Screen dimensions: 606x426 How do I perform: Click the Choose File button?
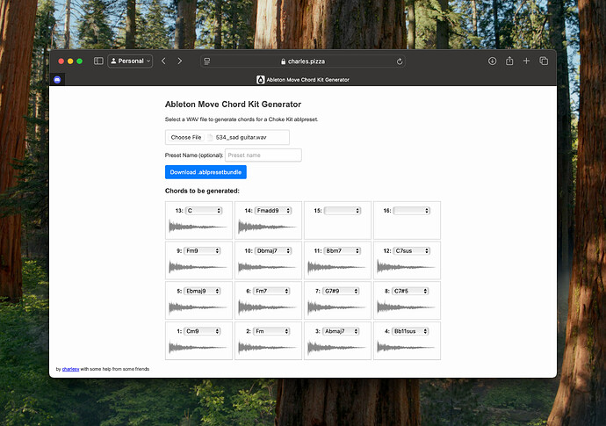click(x=186, y=137)
